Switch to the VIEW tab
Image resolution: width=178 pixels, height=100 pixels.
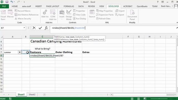coord(102,6)
